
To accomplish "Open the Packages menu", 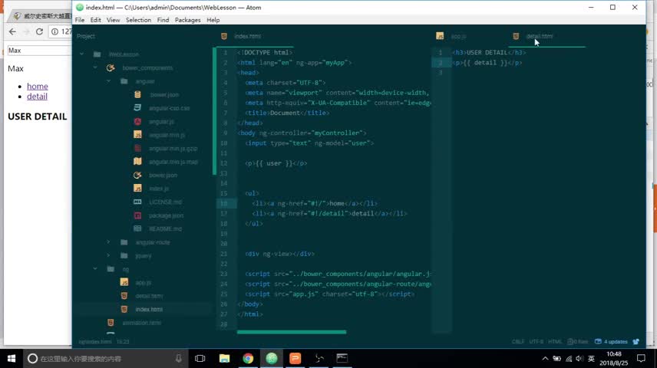I will coord(188,20).
